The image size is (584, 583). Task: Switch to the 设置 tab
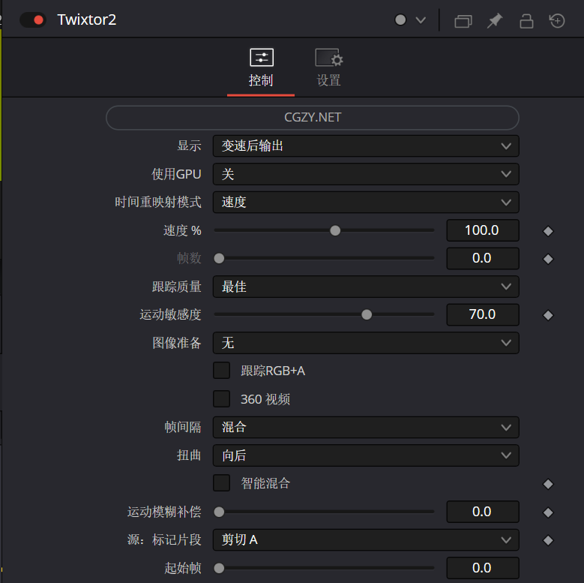329,68
